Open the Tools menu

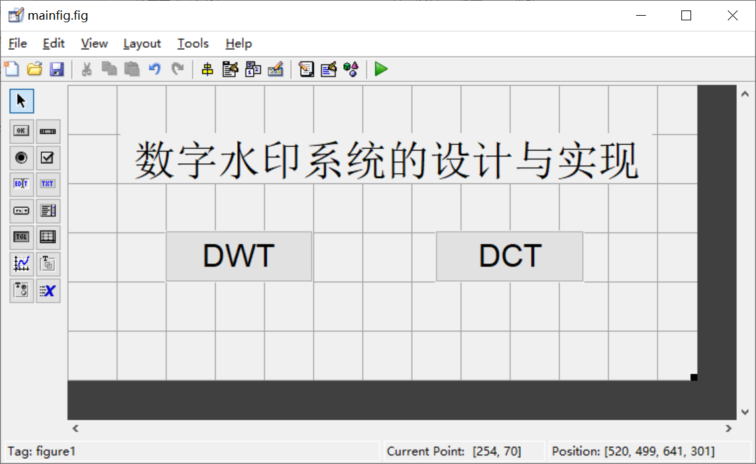[192, 43]
